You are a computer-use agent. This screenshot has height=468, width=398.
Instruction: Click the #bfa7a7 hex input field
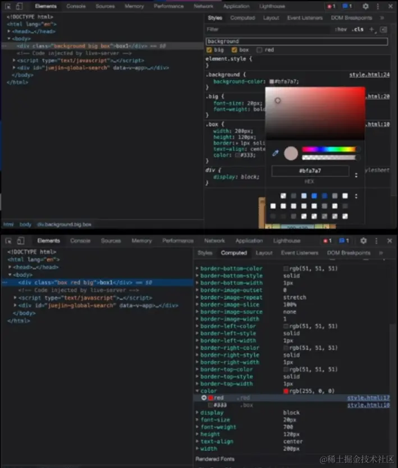tap(310, 171)
